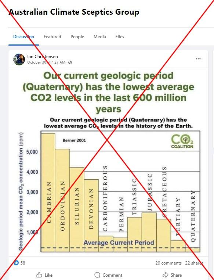Click Ian Christensen's profile picture
Image resolution: width=214 pixels, height=280 pixels.
[19, 59]
